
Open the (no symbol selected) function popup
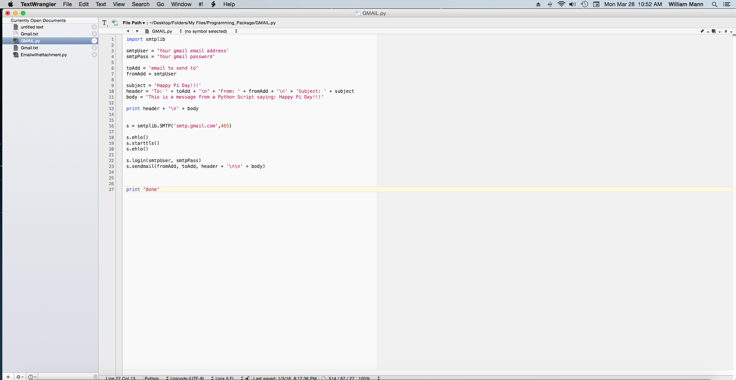pyautogui.click(x=211, y=31)
